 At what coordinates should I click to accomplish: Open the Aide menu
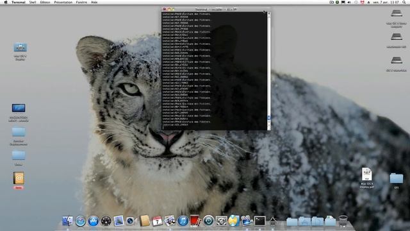point(94,2)
